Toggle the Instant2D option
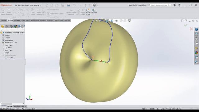 94,11
